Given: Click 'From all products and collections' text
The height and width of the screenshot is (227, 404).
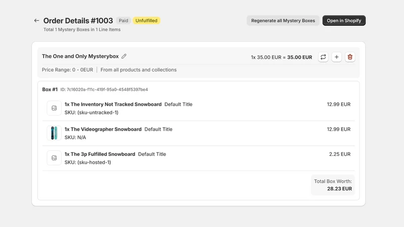Looking at the screenshot, I should coord(138,70).
